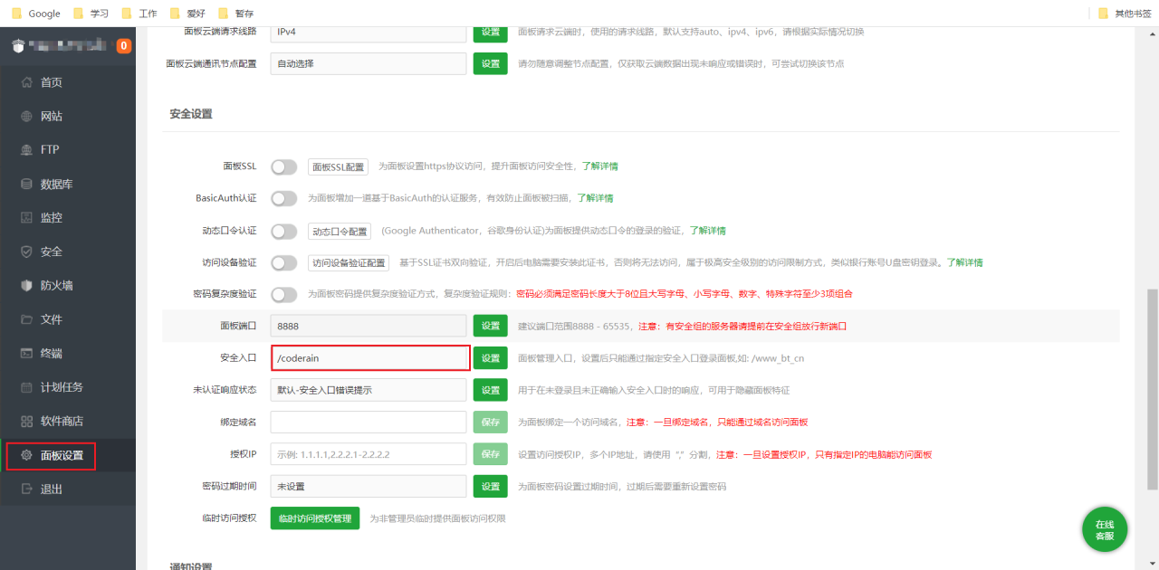Click the 安全入口 input field

368,357
